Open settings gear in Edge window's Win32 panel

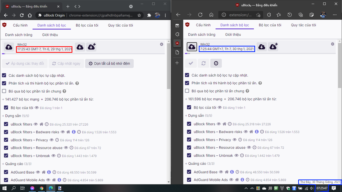point(332,44)
